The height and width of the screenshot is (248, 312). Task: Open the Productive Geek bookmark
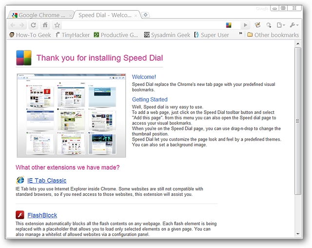point(116,35)
